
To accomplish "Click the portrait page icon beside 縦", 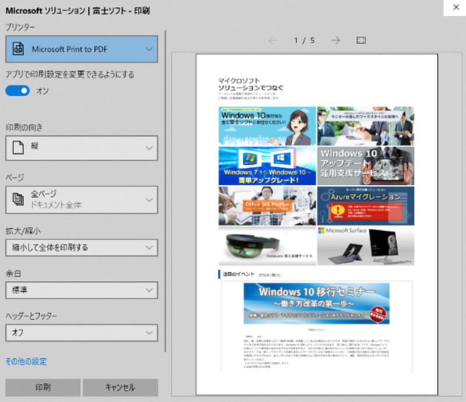I will (x=18, y=148).
